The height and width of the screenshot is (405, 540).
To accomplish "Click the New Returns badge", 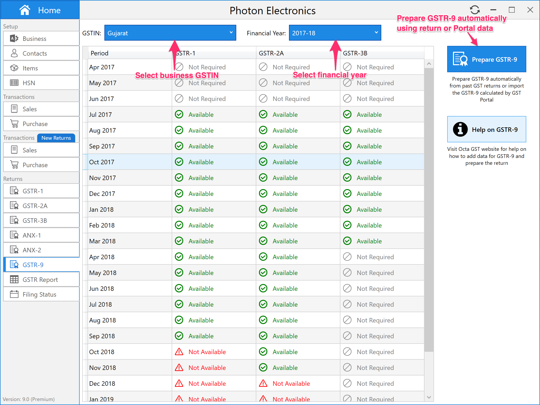I will coord(56,138).
